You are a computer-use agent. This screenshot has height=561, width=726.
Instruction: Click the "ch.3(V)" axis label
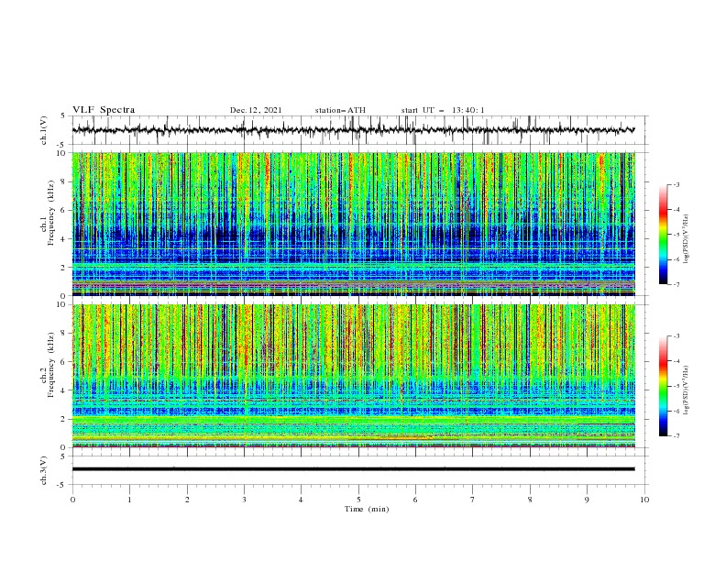(43, 470)
